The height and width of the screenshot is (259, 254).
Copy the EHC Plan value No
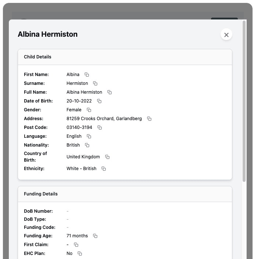click(80, 253)
